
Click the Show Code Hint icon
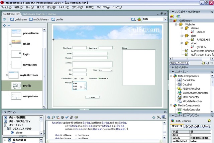coord(76,117)
